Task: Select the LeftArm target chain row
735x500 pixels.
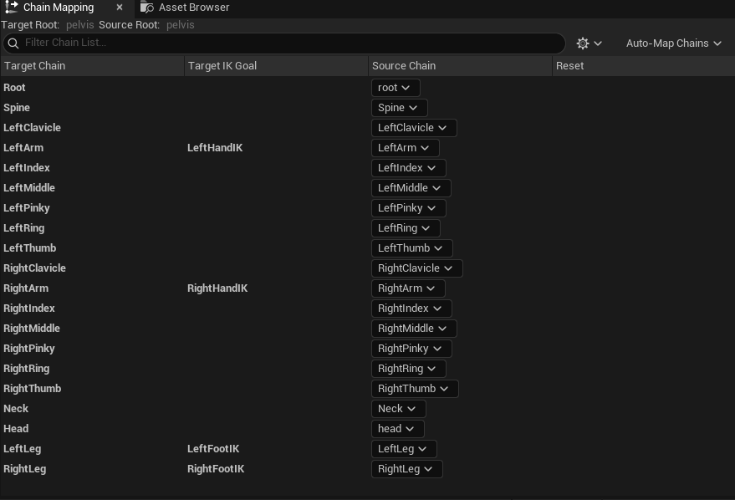Action: pyautogui.click(x=23, y=148)
